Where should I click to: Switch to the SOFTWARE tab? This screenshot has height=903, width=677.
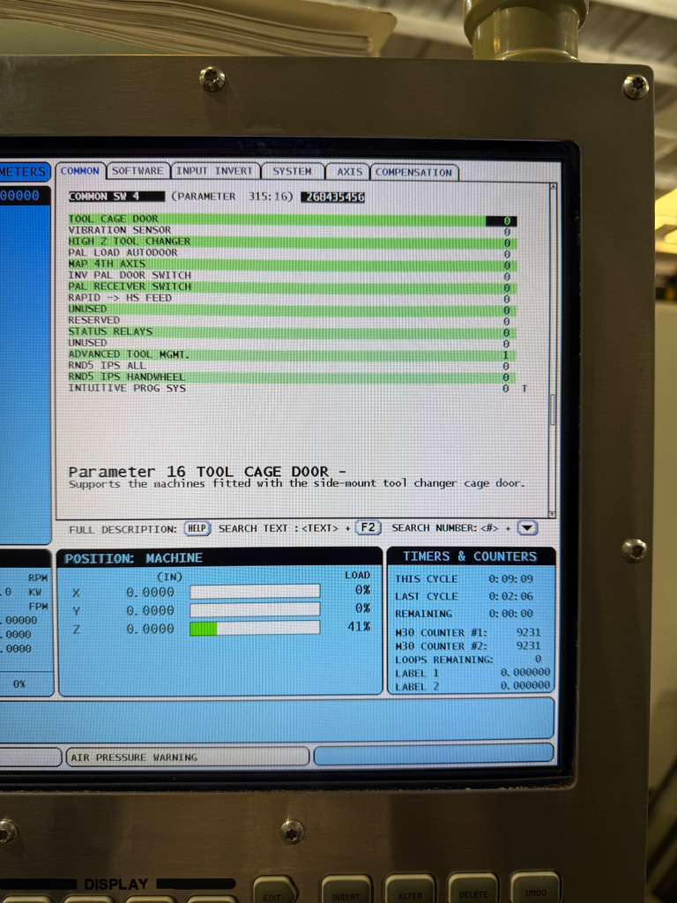138,171
